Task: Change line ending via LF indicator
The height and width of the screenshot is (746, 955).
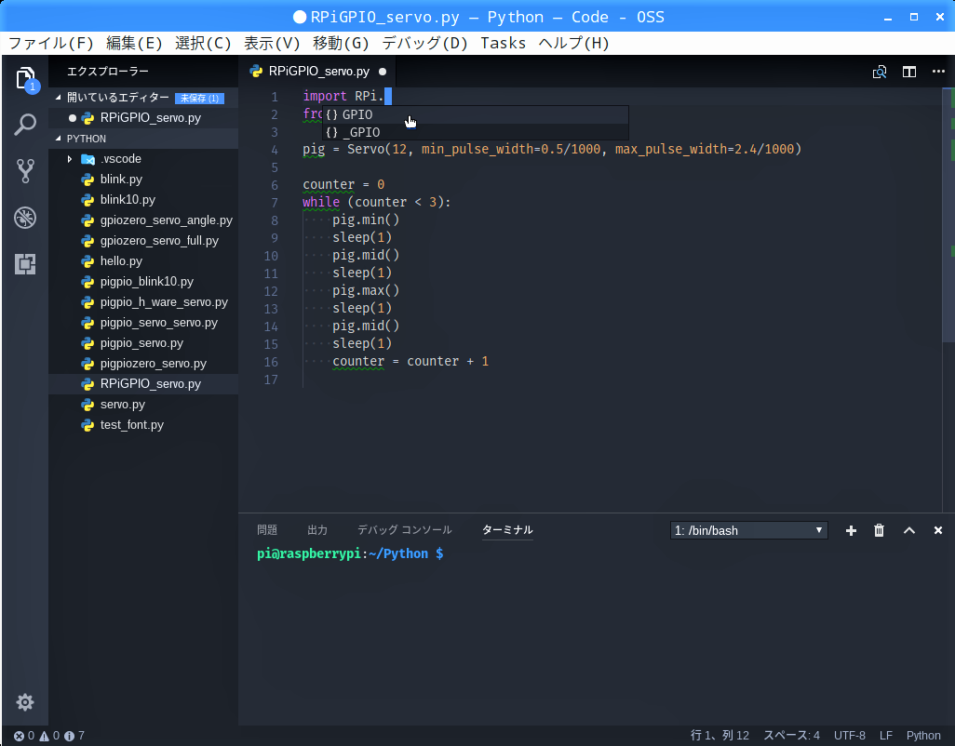Action: (886, 736)
